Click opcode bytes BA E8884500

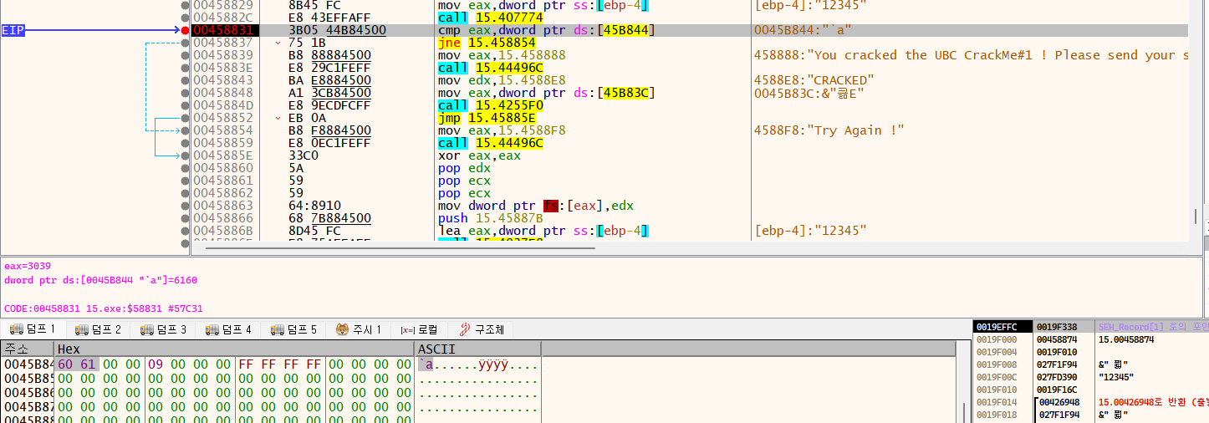(x=329, y=80)
